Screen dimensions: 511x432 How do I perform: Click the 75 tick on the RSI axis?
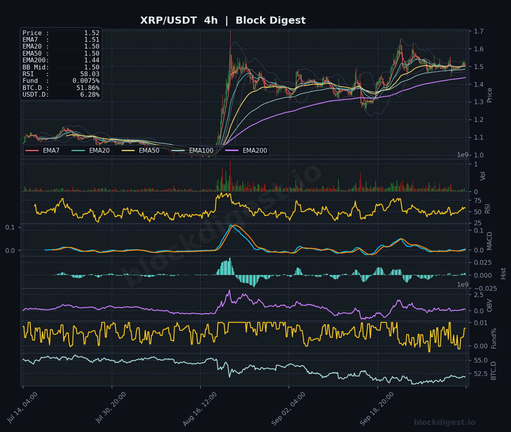click(x=477, y=201)
